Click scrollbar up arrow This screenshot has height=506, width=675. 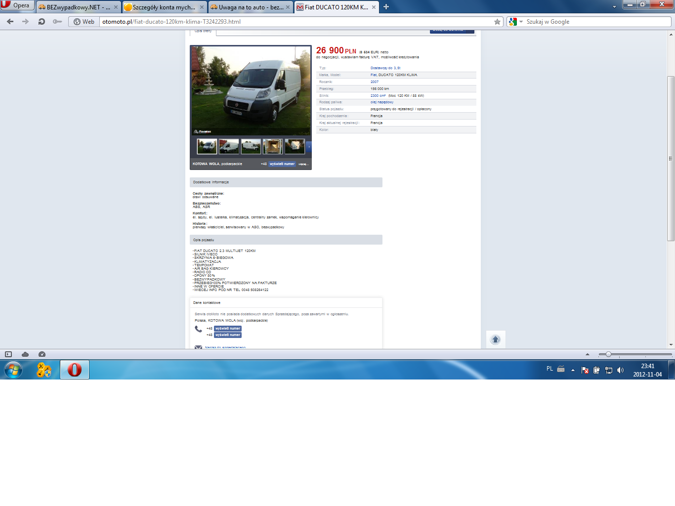tap(671, 34)
